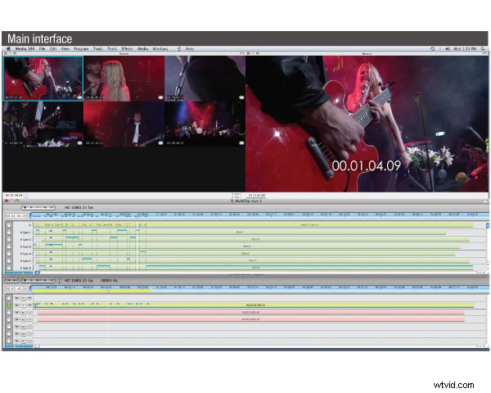The image size is (491, 393).
Task: Open the Windows menu
Action: click(x=160, y=49)
